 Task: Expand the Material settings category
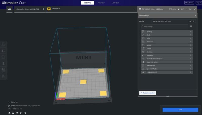[x=167, y=42]
